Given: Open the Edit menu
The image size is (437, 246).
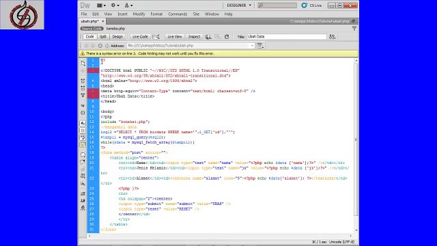Looking at the screenshot, I should 96,14.
